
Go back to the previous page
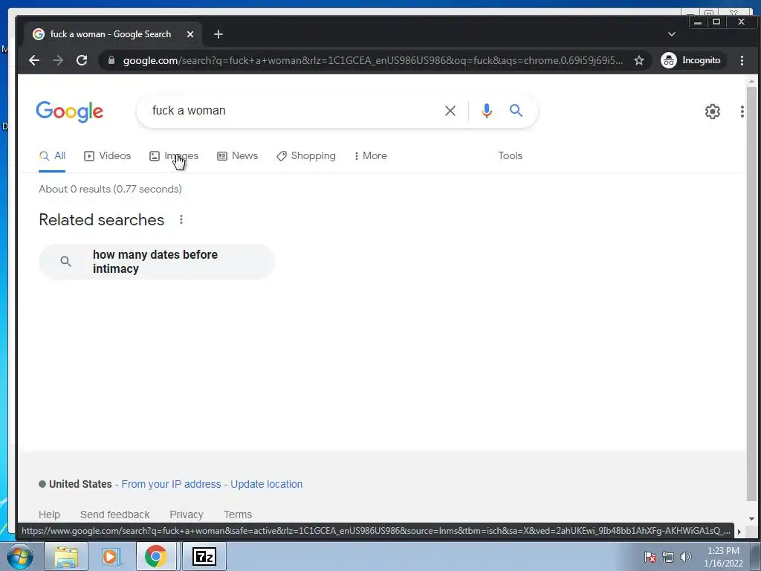pyautogui.click(x=34, y=60)
